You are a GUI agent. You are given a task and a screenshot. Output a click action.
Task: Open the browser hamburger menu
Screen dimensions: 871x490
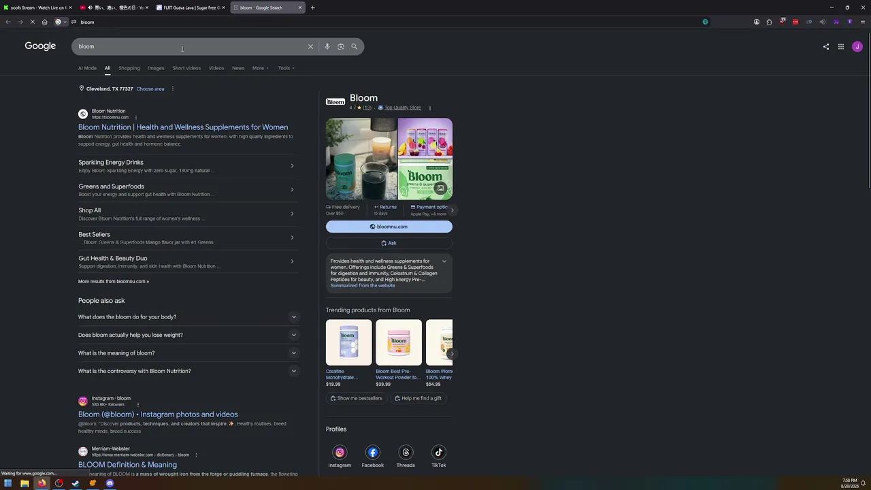tap(863, 22)
